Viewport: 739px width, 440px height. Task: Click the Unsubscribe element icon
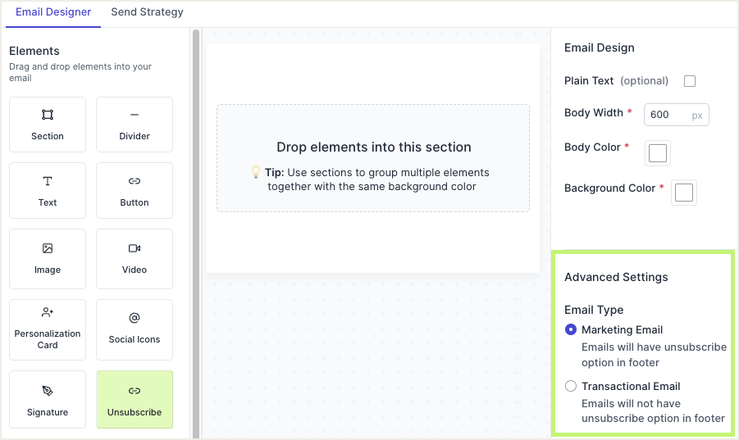[x=135, y=391]
